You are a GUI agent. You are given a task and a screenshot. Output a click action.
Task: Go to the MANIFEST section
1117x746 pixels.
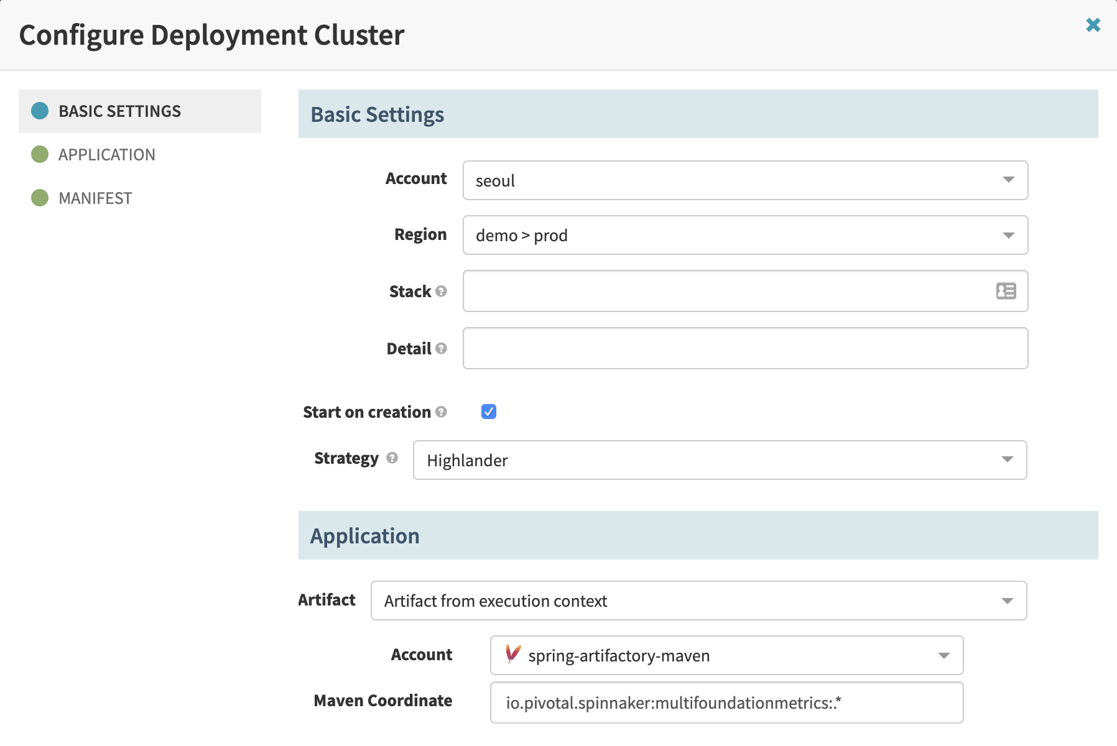pyautogui.click(x=95, y=198)
